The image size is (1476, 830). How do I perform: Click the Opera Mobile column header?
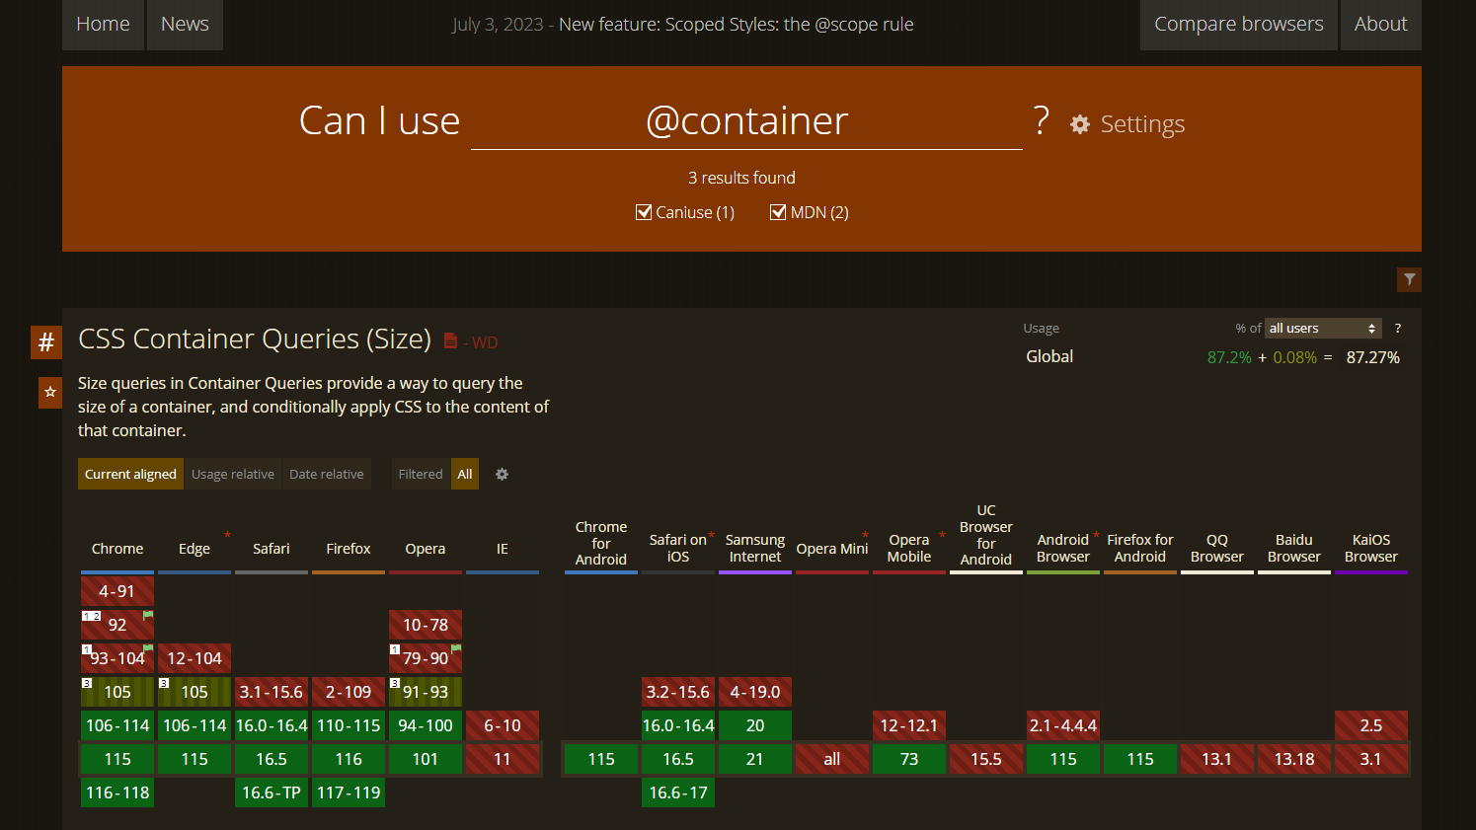coord(909,549)
